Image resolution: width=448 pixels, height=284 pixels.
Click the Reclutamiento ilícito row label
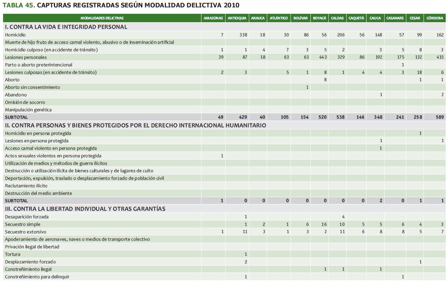pos(26,186)
